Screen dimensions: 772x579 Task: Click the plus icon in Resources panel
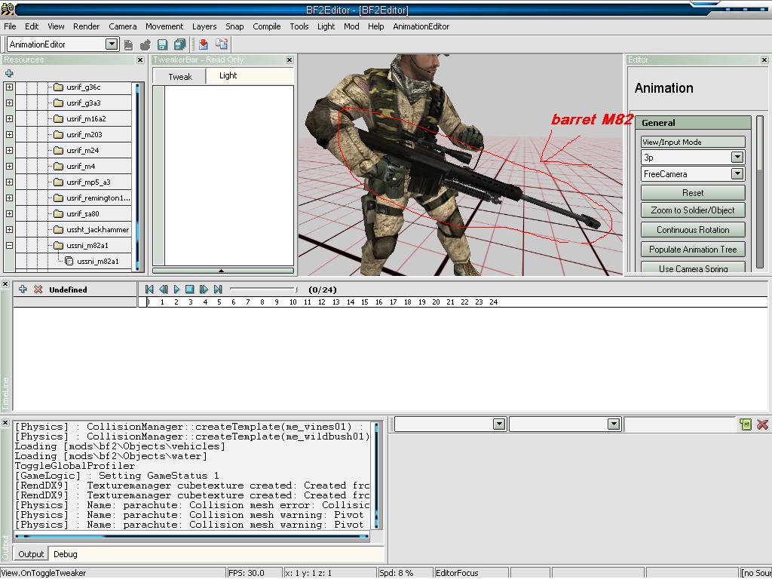[x=9, y=73]
